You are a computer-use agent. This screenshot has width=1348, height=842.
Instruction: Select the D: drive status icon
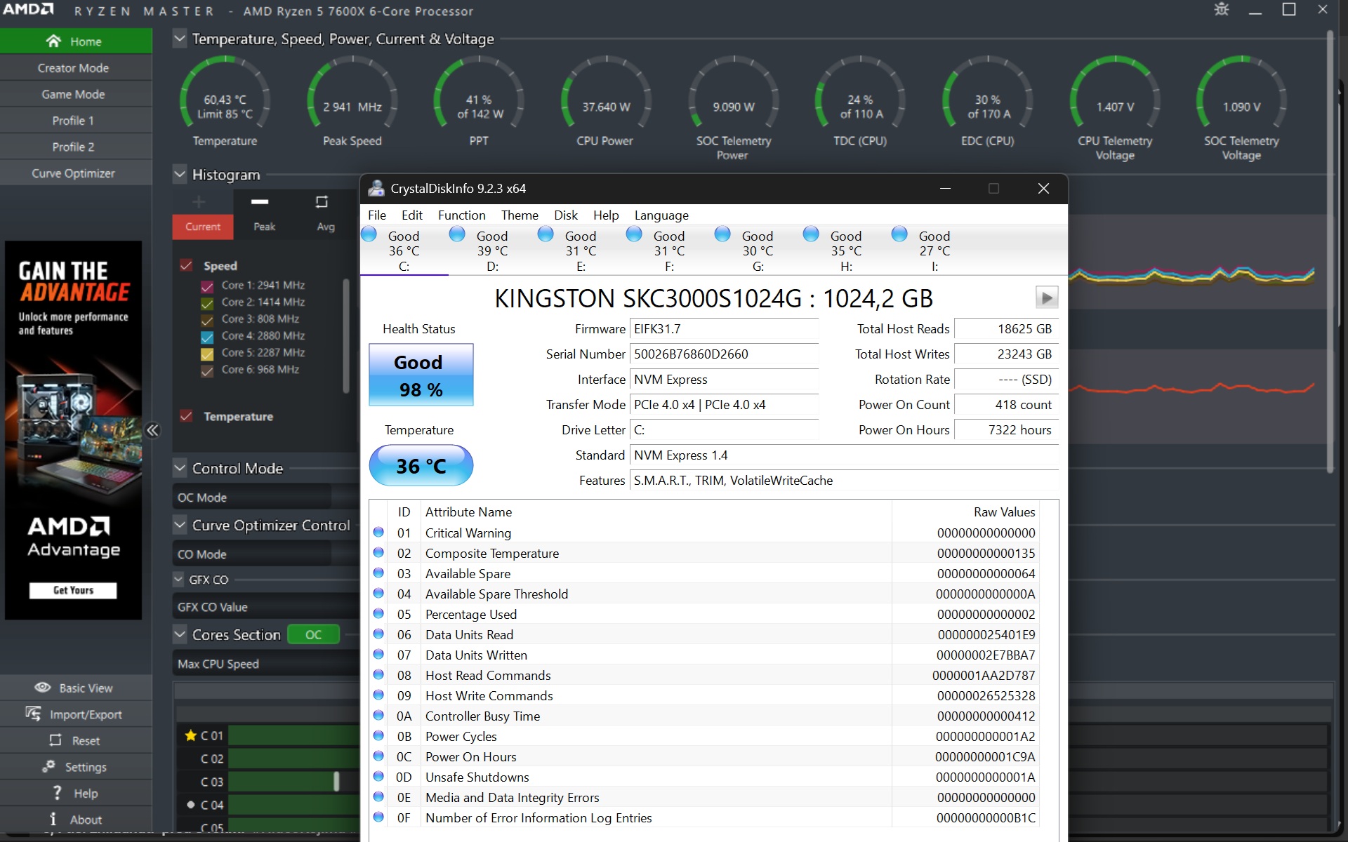click(x=457, y=235)
